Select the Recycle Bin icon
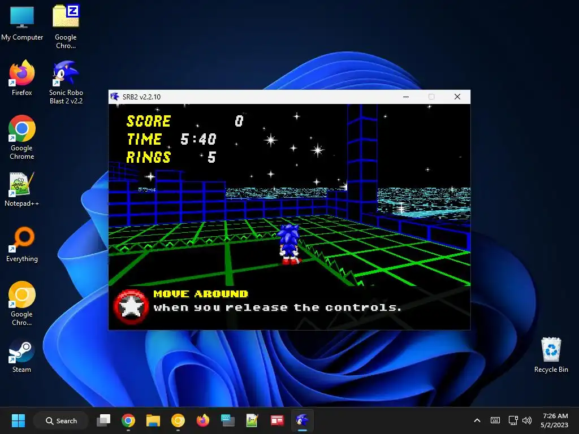Screen dimensions: 579x434 point(551,355)
